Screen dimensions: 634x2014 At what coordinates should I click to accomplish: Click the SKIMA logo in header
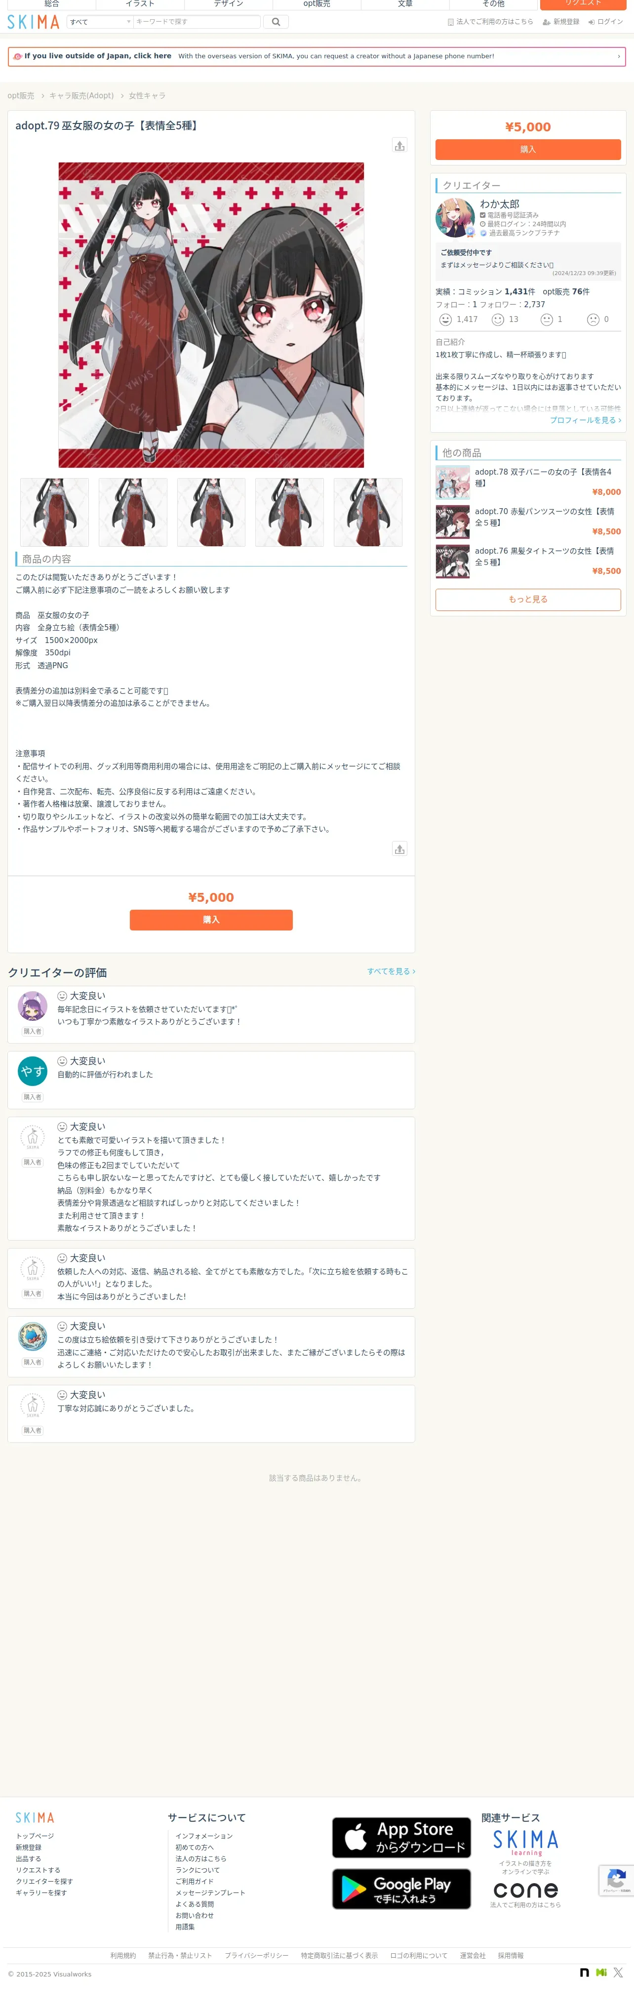(33, 22)
